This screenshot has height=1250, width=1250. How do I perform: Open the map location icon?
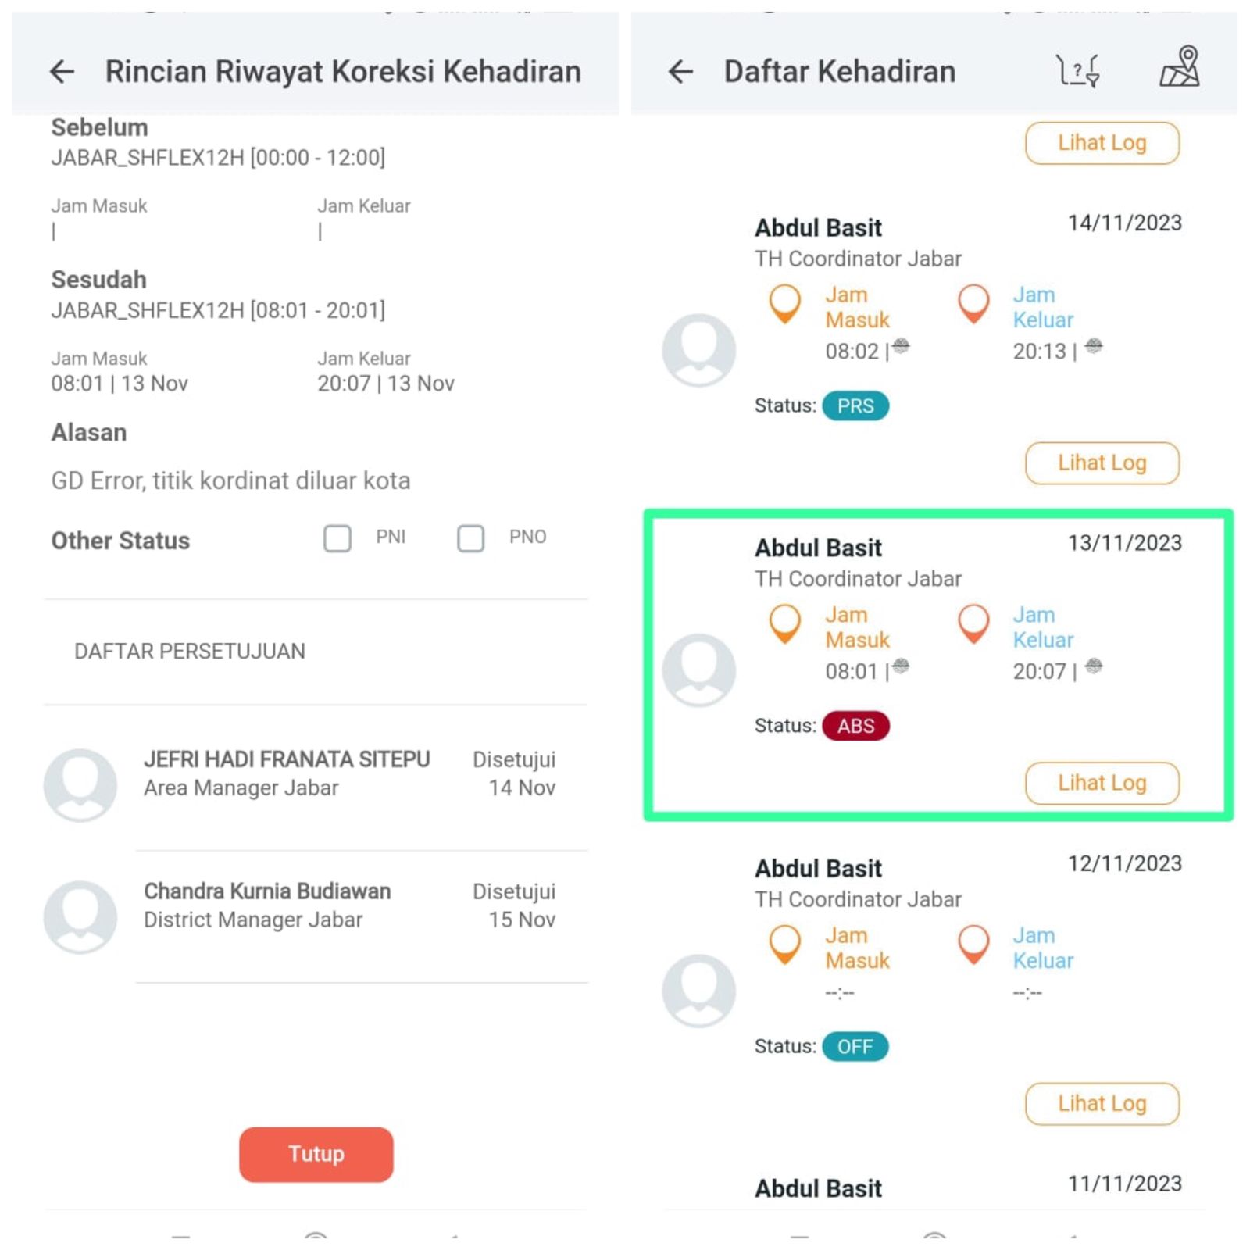1180,67
